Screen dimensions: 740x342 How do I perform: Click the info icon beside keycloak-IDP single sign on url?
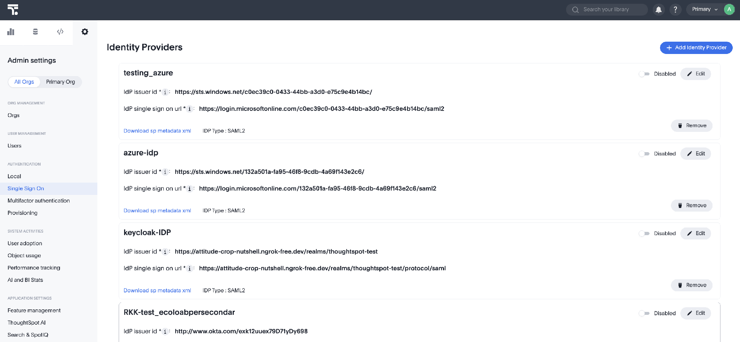(x=189, y=268)
